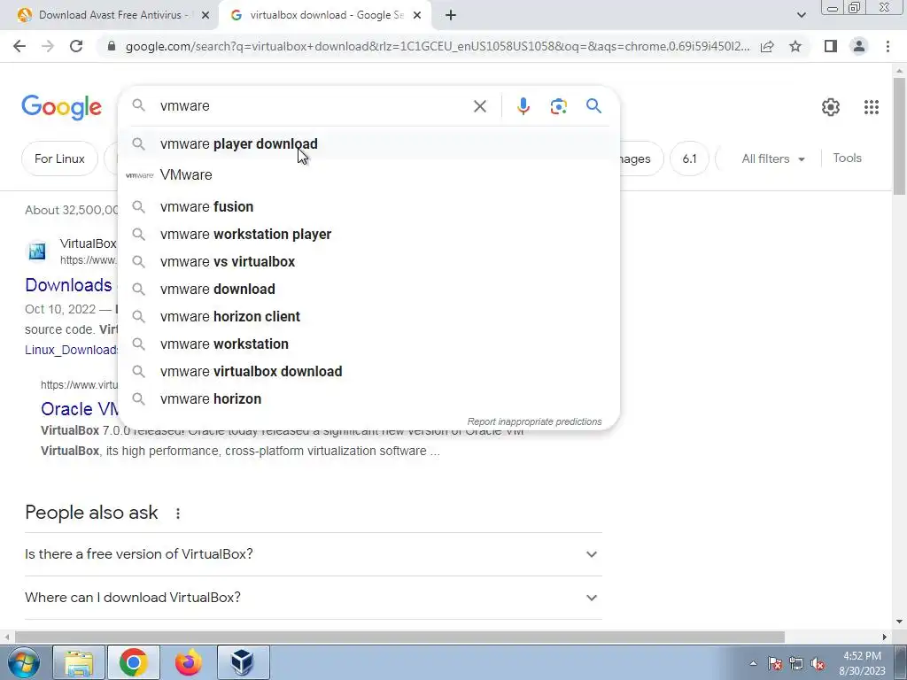This screenshot has height=680, width=907.
Task: Expand 'Is there a free version of VirtualBox?'
Action: [314, 554]
